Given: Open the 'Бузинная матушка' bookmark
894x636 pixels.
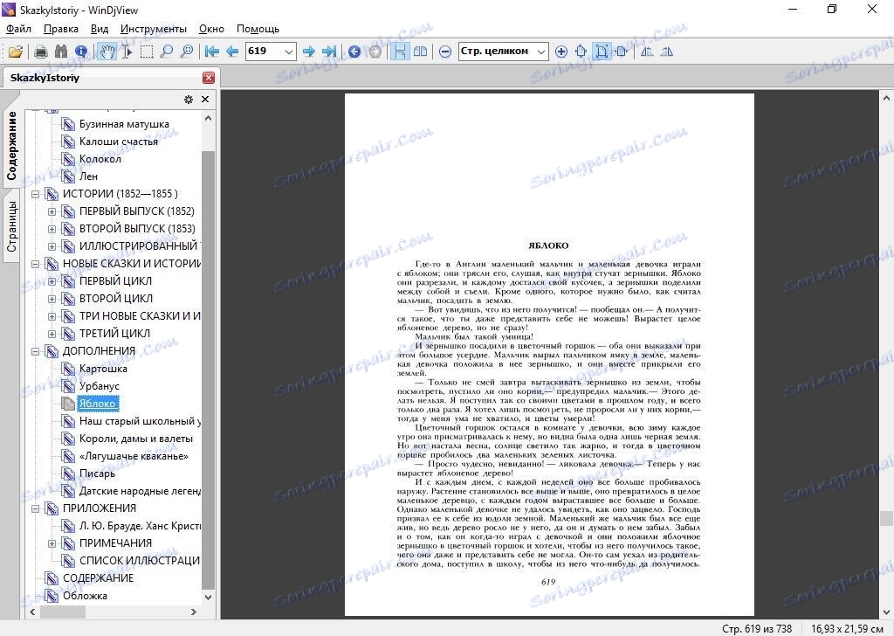Looking at the screenshot, I should (124, 124).
